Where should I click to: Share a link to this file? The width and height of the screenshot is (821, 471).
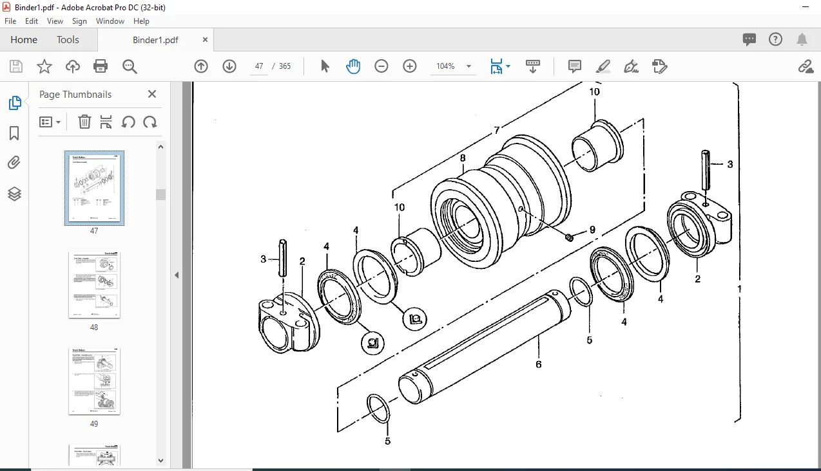click(x=806, y=66)
